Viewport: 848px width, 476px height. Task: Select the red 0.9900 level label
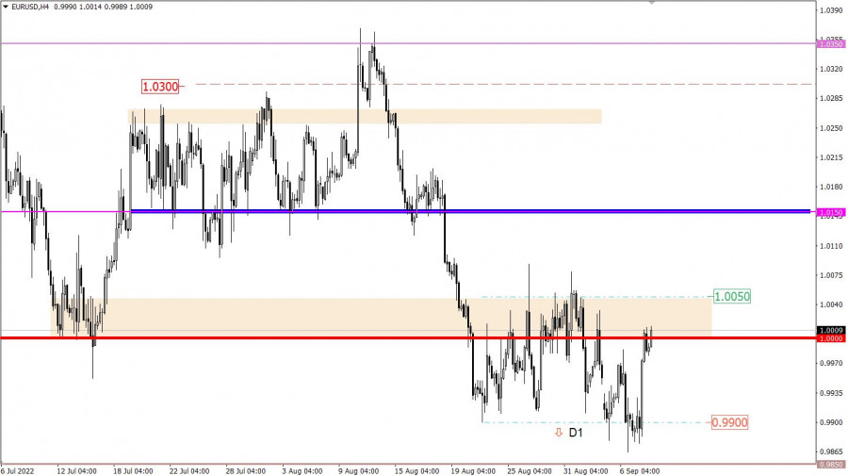[729, 422]
